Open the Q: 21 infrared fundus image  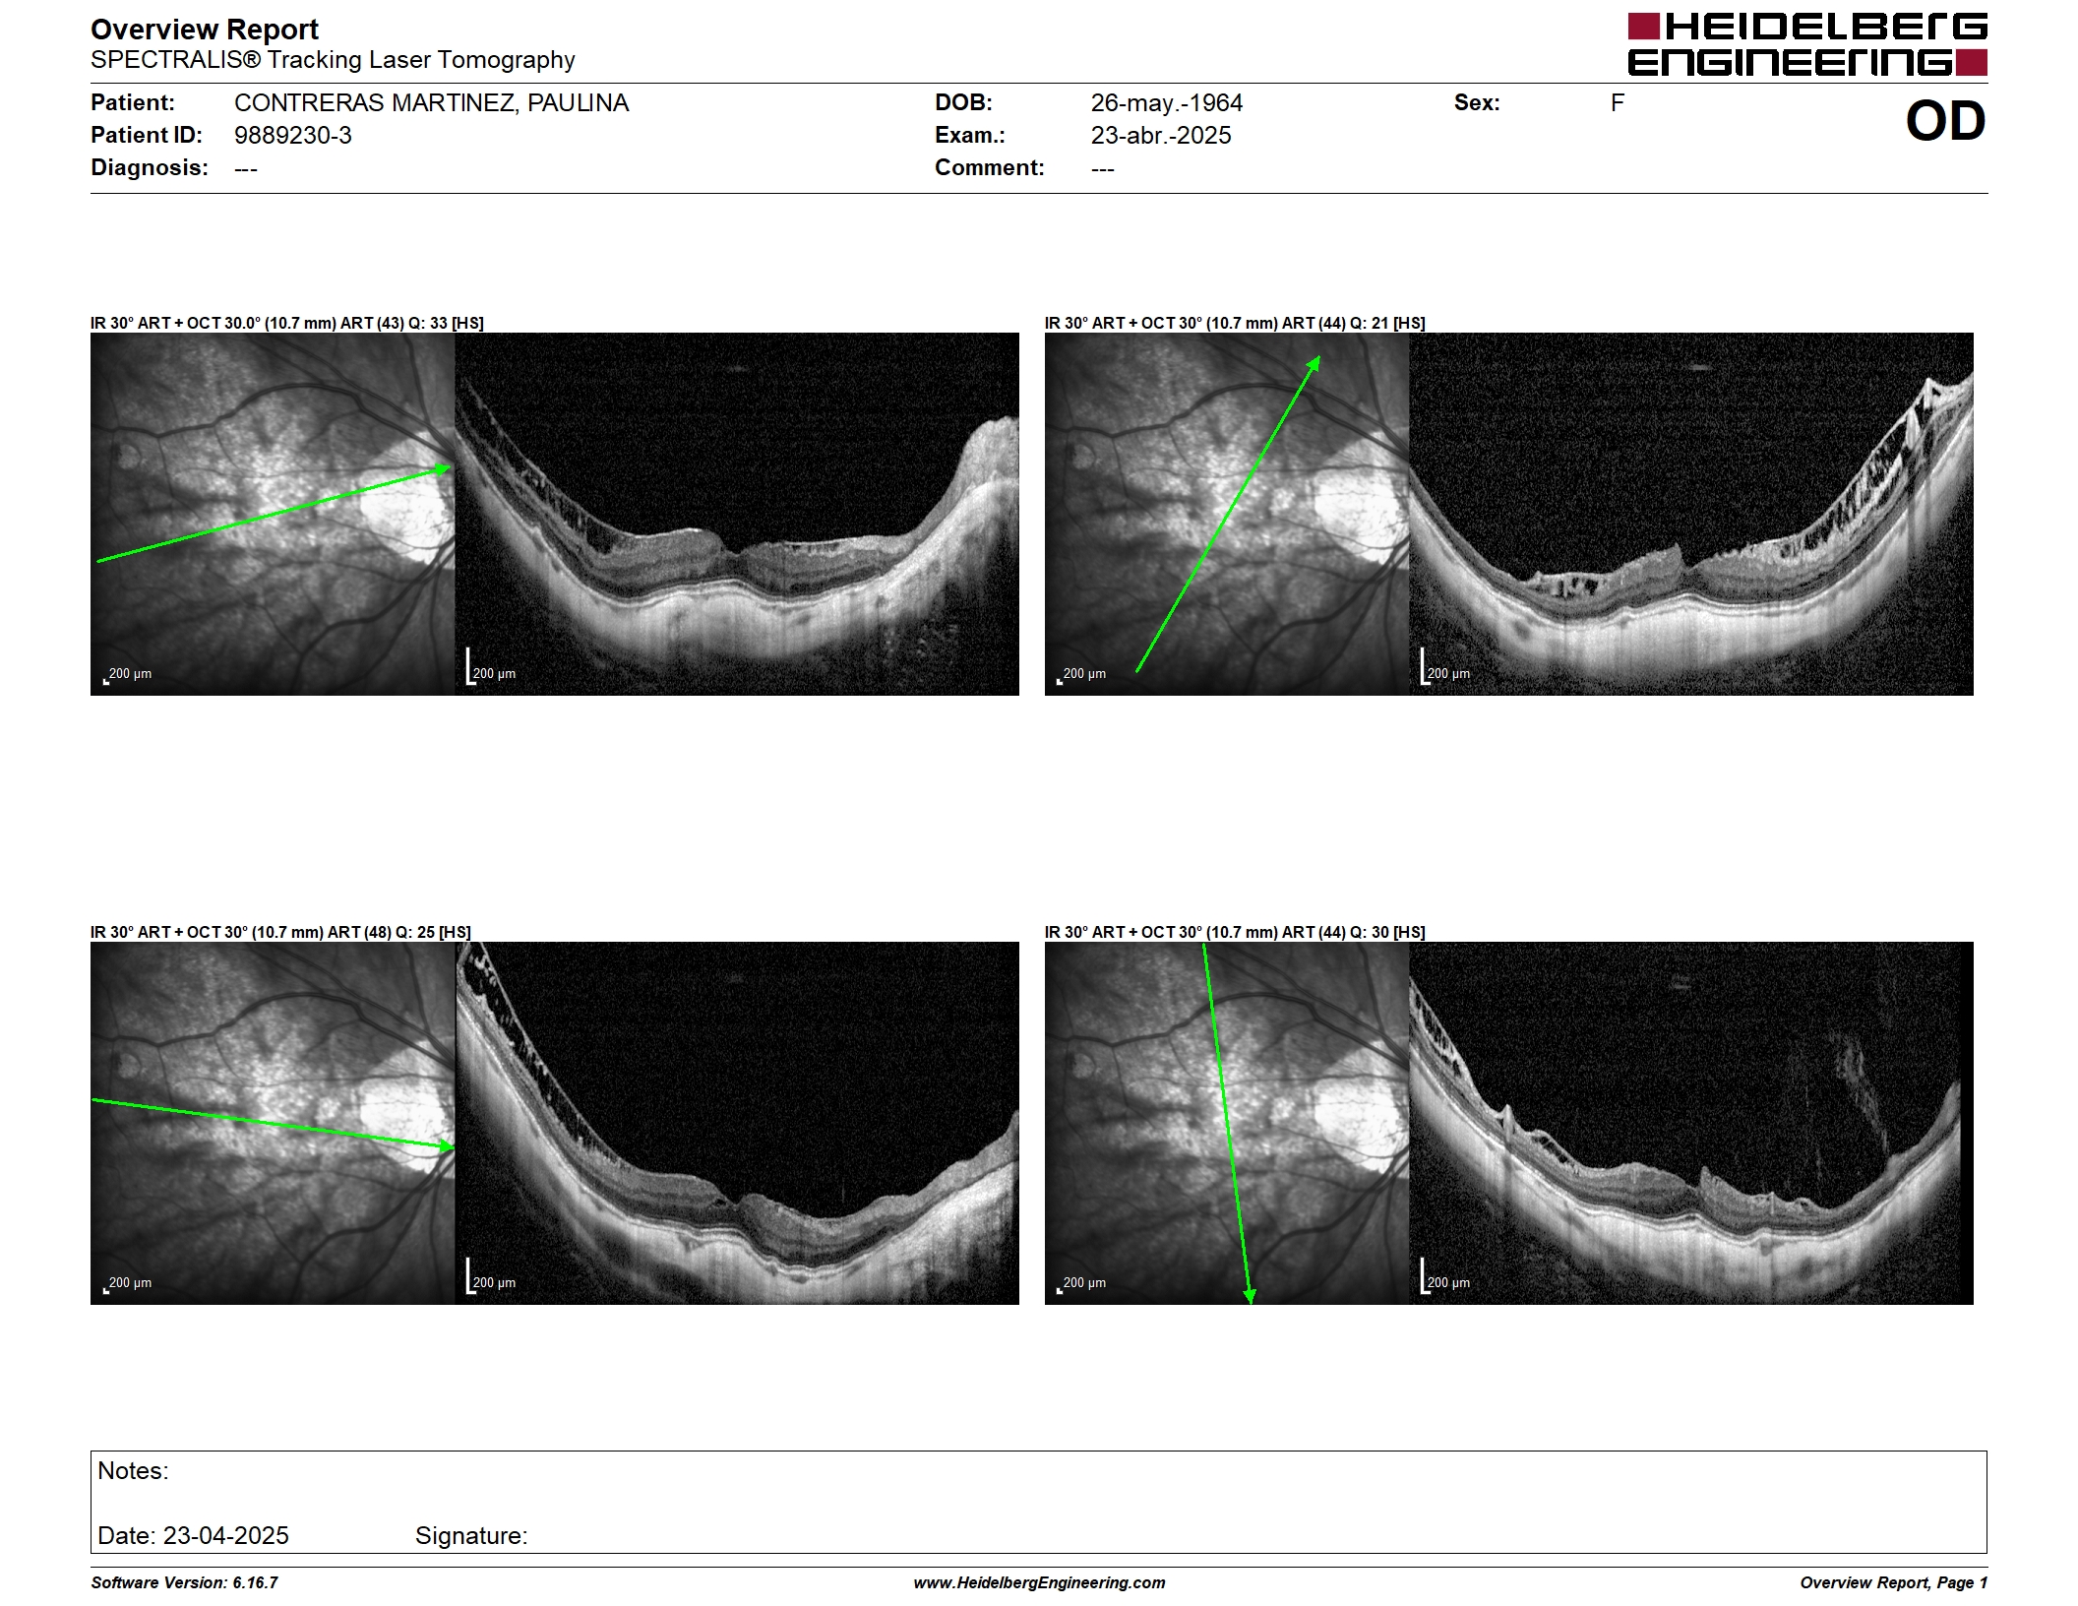(x=1227, y=514)
